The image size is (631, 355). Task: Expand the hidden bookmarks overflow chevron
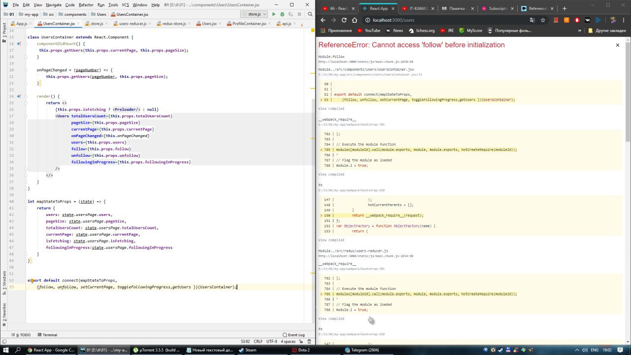[x=580, y=31]
